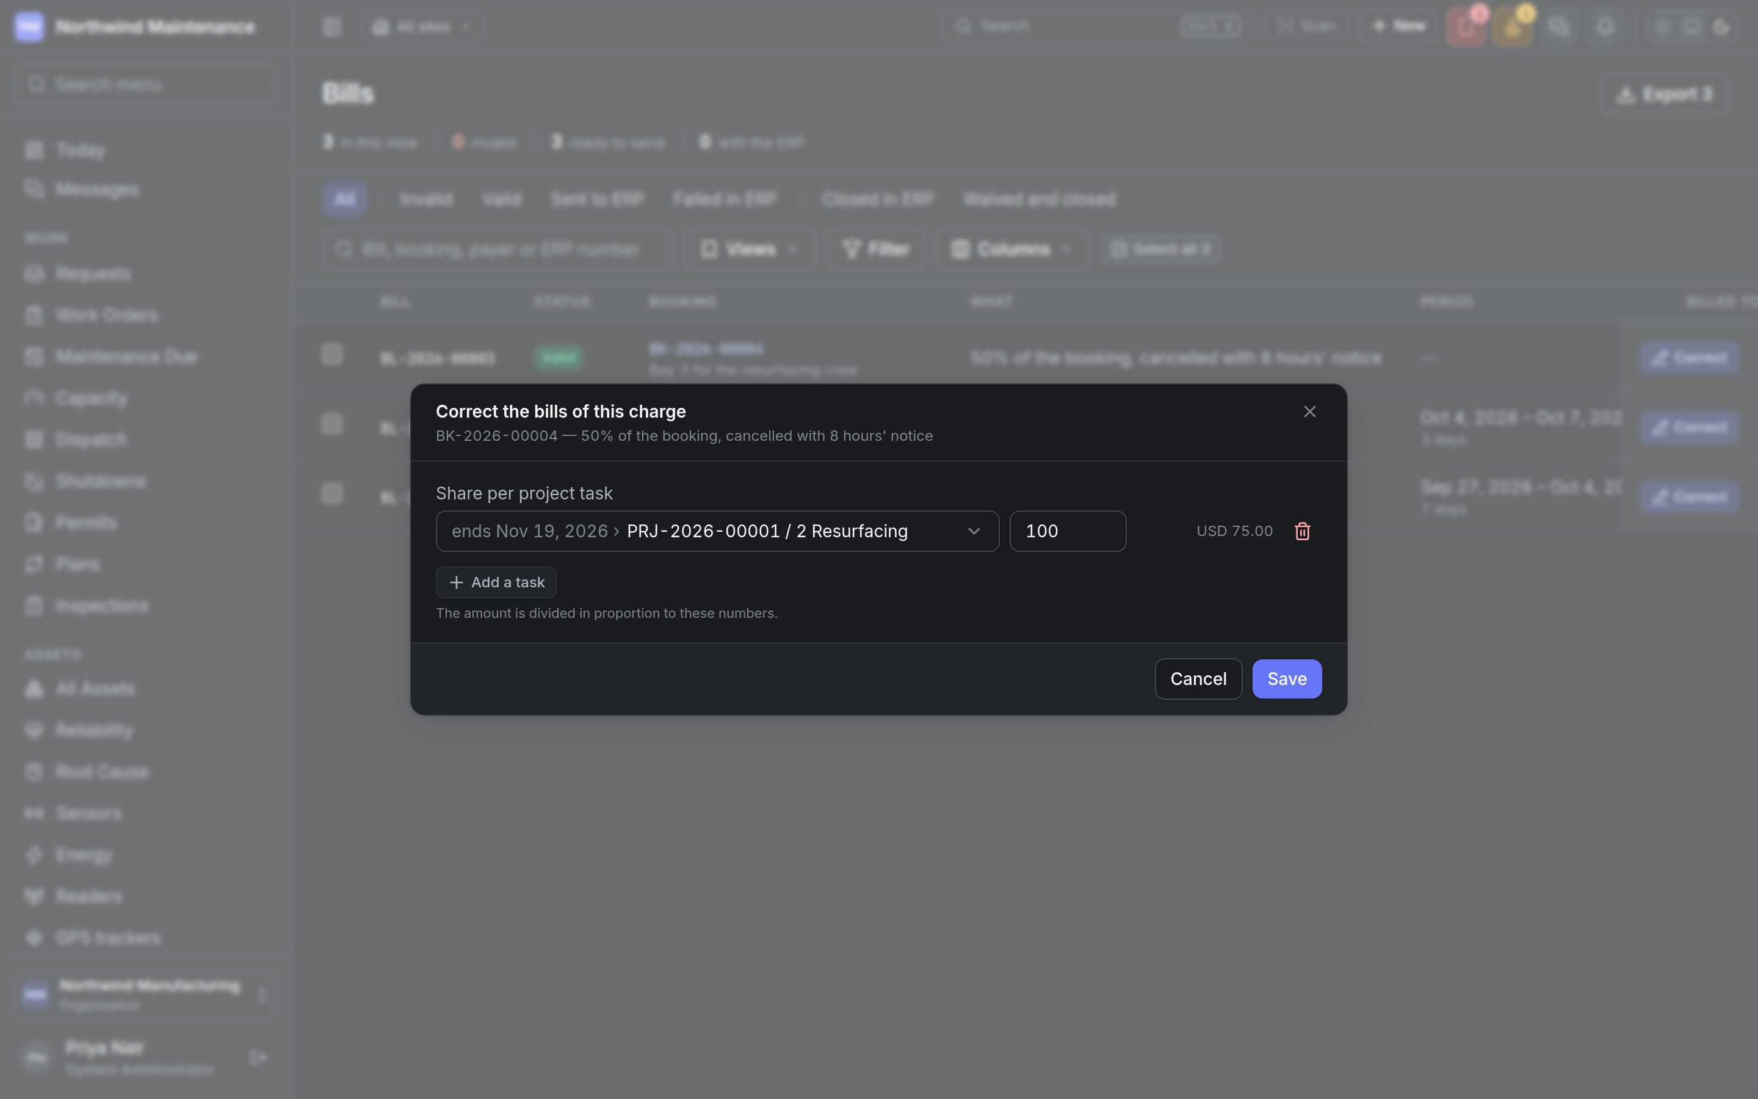Viewport: 1758px width, 1099px height.
Task: Open Work Orders in the sidebar
Action: (145, 316)
